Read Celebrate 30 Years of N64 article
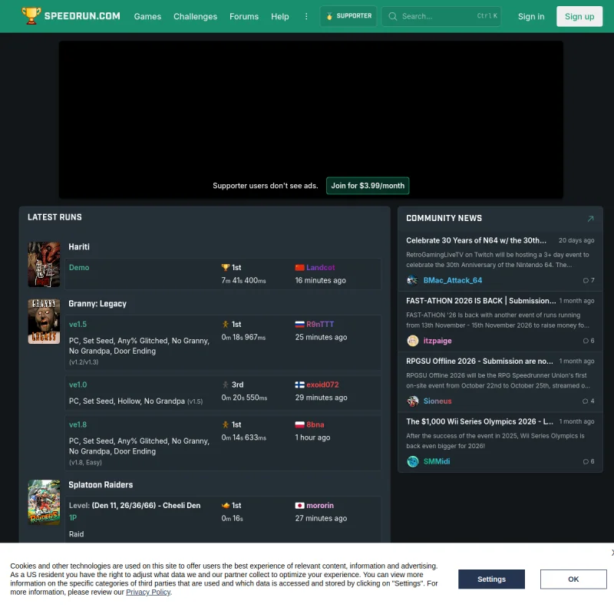This screenshot has width=614, height=614. click(476, 240)
